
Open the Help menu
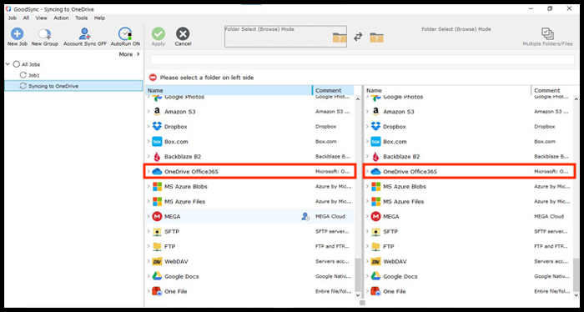click(99, 18)
